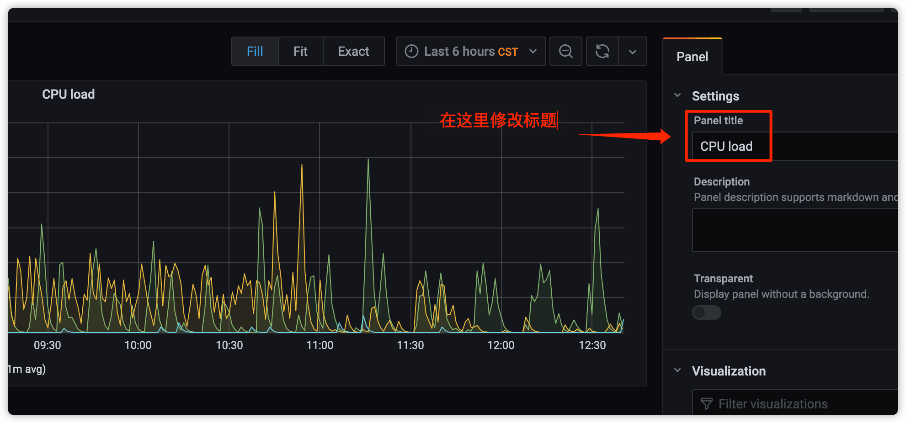Screen dimensions: 906x423
Task: Switch to the Panel tab
Action: click(692, 57)
